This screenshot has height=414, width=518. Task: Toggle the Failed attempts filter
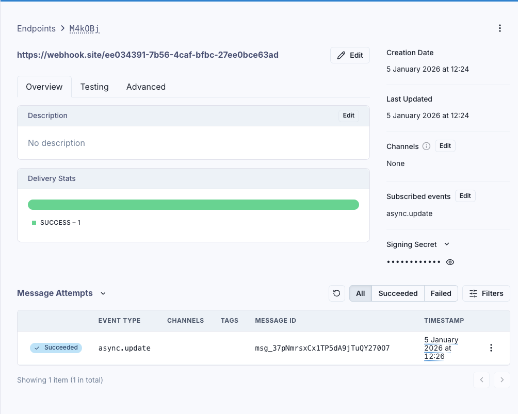point(441,293)
